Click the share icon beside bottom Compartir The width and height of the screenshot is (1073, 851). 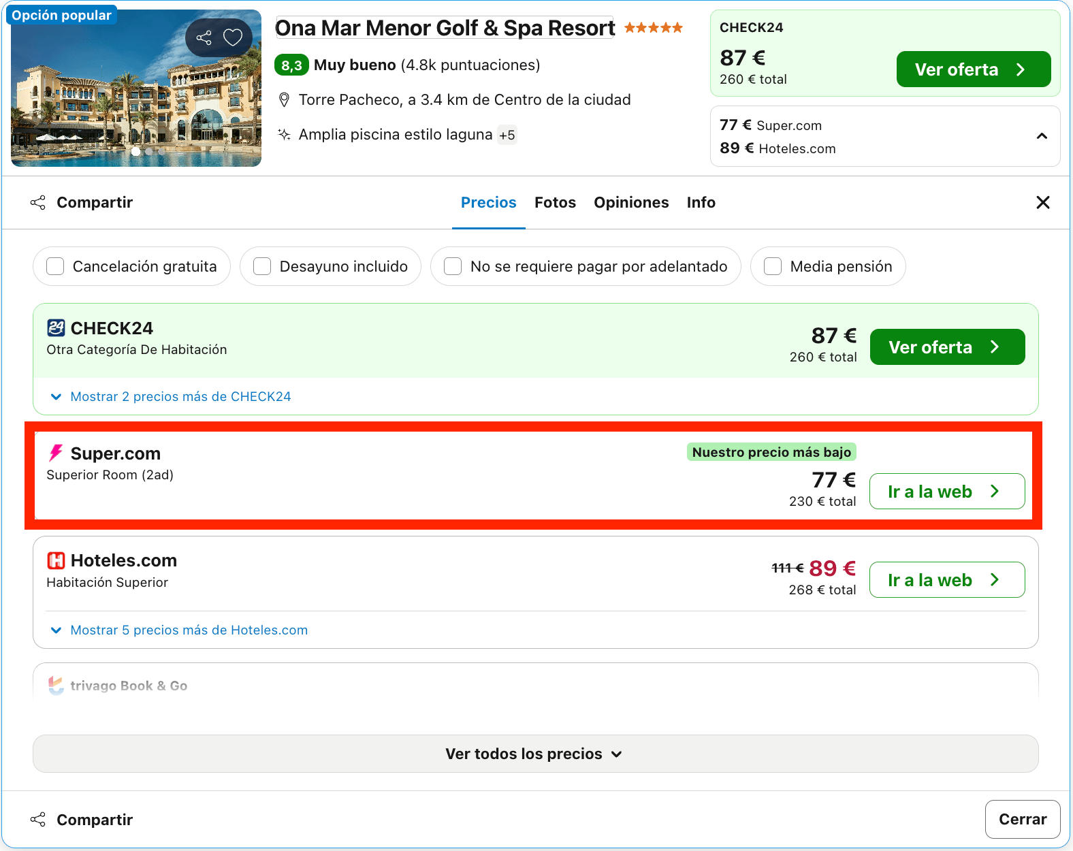(x=38, y=820)
